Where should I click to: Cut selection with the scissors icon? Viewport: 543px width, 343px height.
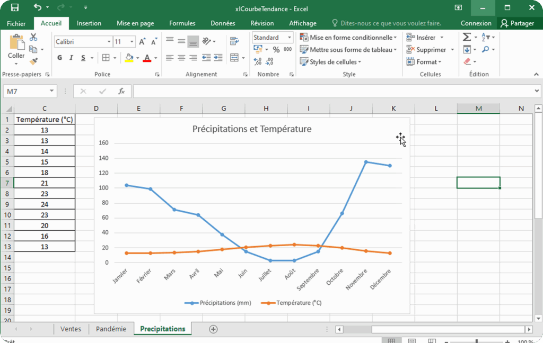pyautogui.click(x=33, y=37)
